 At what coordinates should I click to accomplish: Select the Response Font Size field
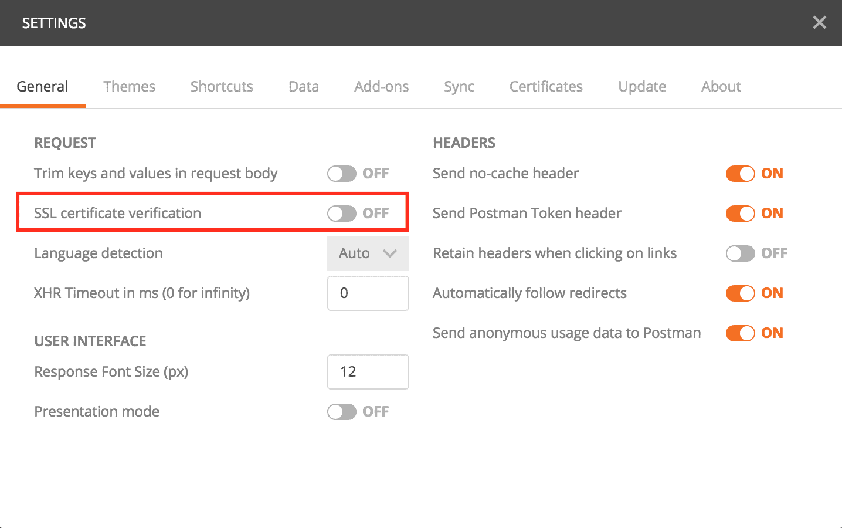coord(368,372)
